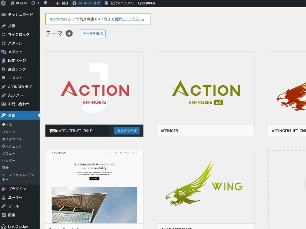Click the AFFINGER5 JET-Chil theme name label
This screenshot has height=229, width=306.
(x=289, y=131)
